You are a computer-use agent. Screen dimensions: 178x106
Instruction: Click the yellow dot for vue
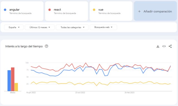click(94, 10)
